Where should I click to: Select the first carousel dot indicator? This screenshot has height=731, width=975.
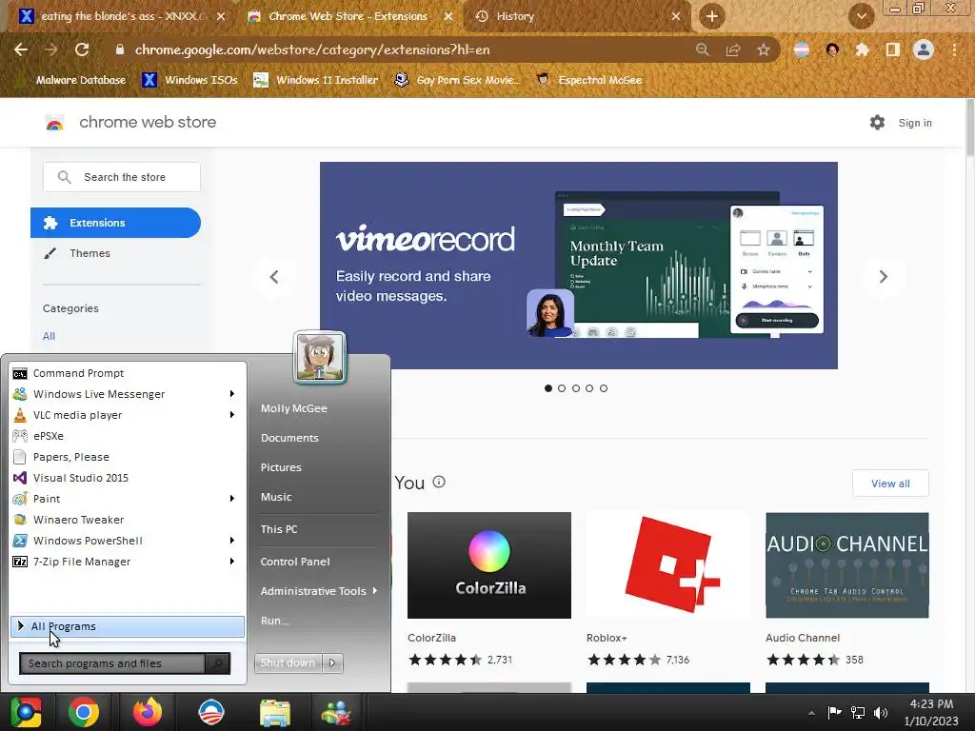[547, 388]
